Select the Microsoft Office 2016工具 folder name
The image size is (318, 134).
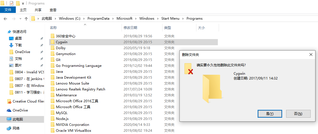77,101
